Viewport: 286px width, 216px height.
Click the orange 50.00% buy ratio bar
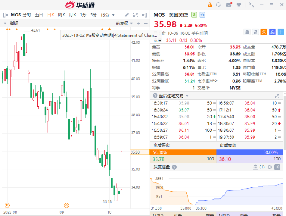[183, 152]
